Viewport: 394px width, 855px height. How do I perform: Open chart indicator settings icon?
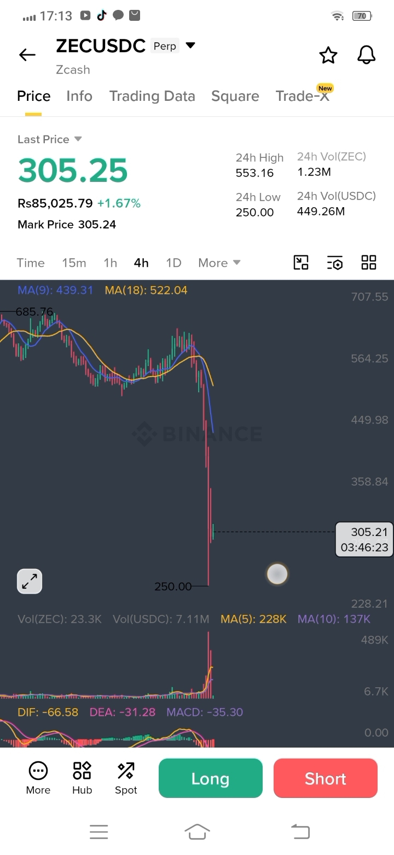335,263
